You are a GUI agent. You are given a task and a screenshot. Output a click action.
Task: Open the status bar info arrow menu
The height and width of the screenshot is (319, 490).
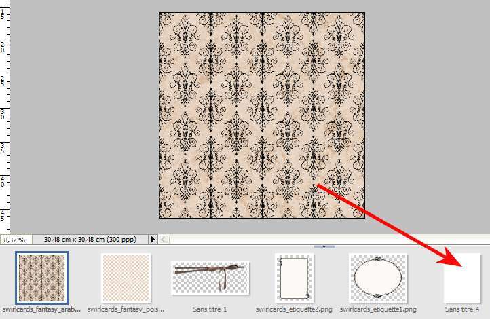153,239
